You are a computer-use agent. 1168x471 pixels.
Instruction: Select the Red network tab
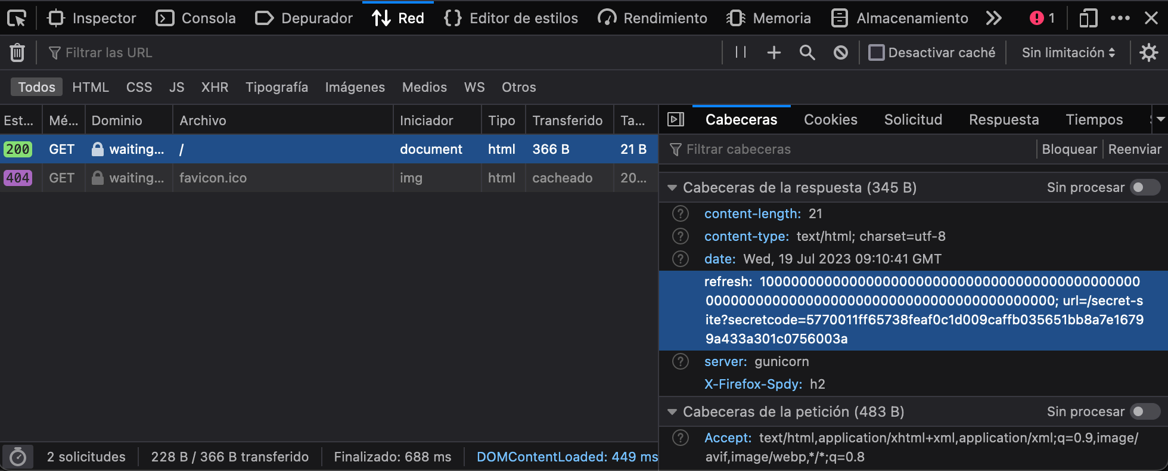398,18
